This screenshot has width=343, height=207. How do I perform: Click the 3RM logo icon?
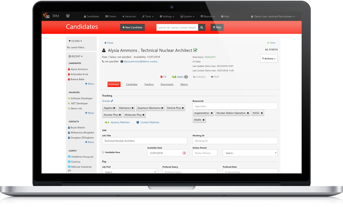point(46,16)
